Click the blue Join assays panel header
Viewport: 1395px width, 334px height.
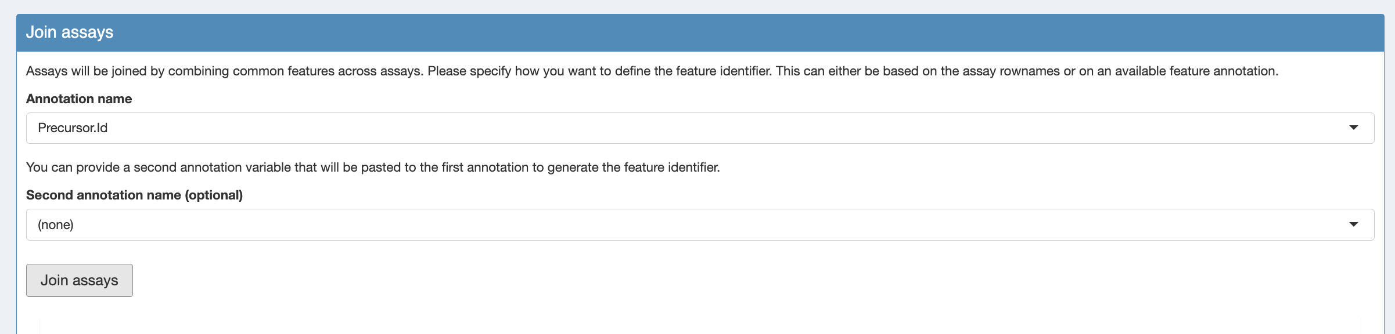(x=700, y=32)
